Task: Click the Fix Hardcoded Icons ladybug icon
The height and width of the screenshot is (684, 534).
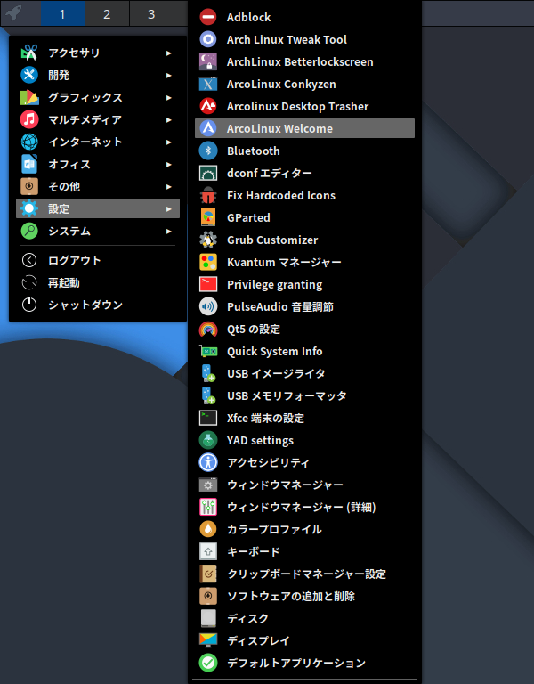Action: (208, 195)
